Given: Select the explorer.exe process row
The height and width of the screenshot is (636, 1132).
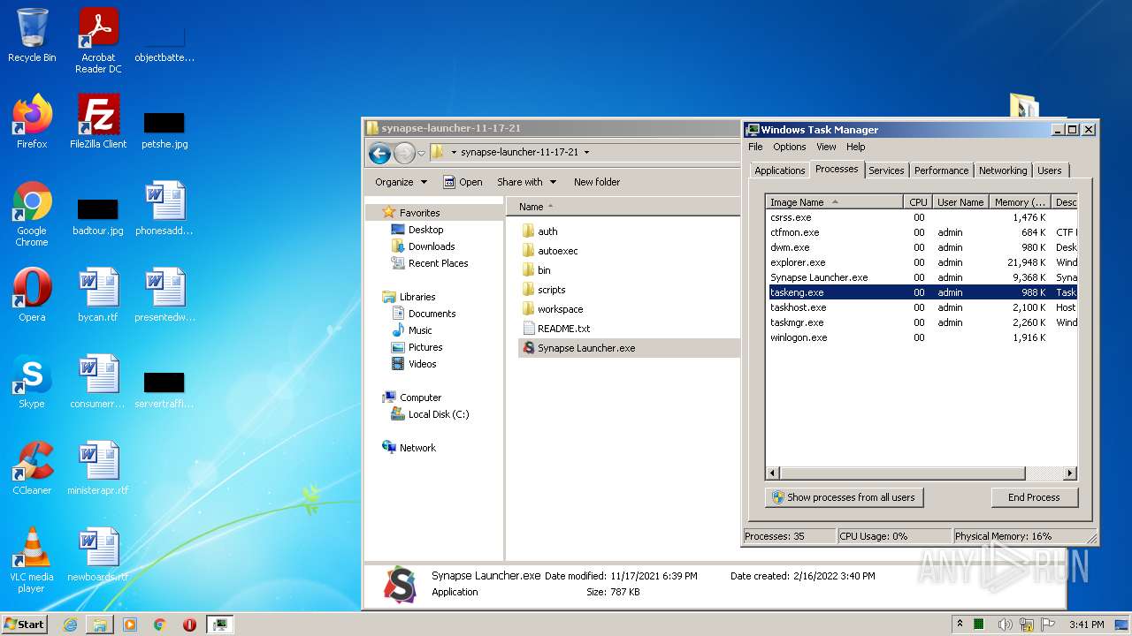Looking at the screenshot, I should [x=921, y=262].
